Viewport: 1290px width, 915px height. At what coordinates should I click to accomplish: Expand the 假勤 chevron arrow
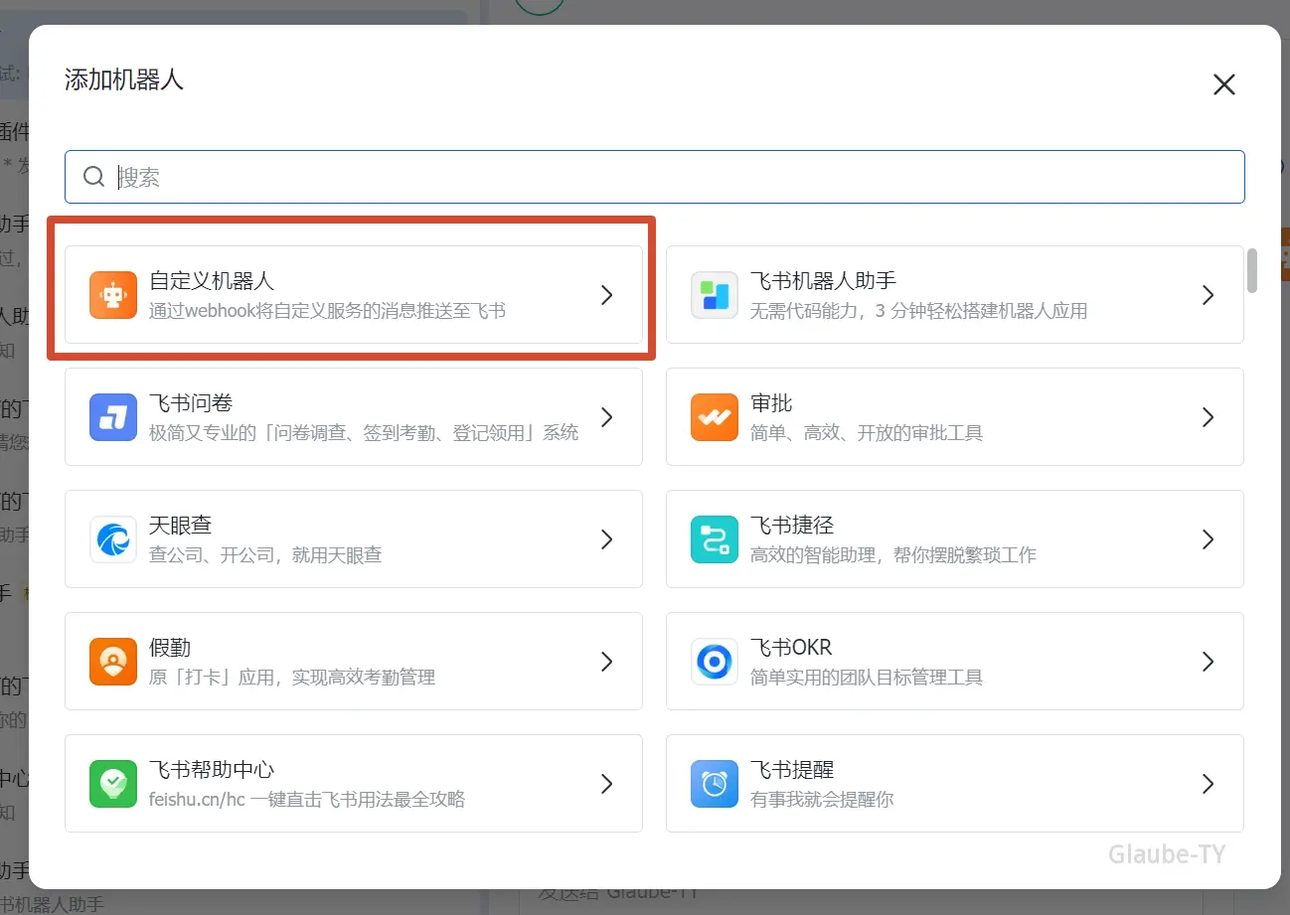607,662
